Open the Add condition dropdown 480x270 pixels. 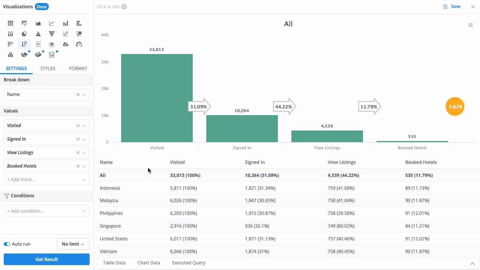pos(46,211)
